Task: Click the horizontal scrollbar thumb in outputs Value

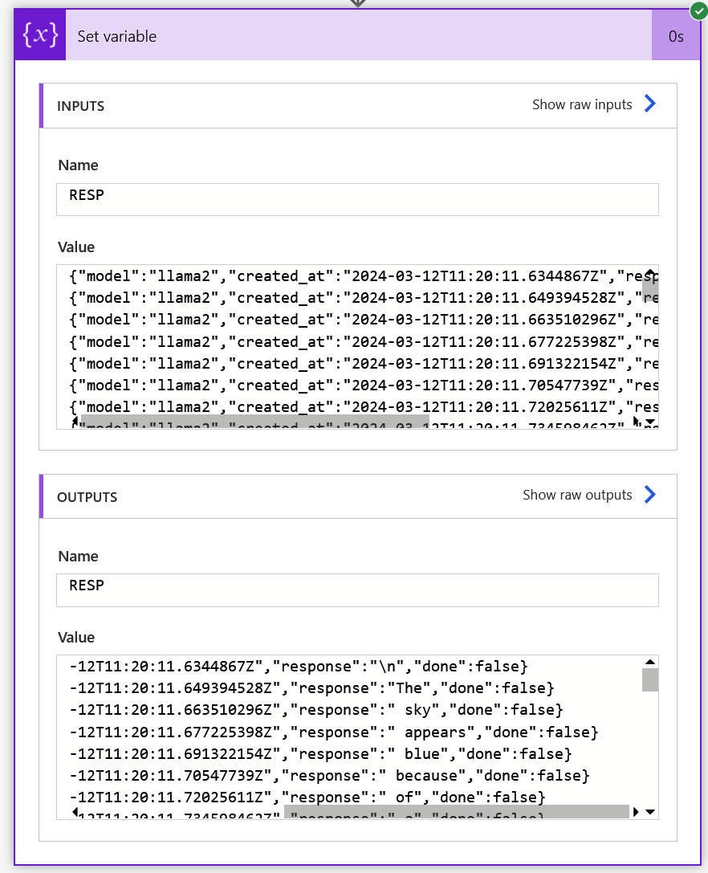Action: 457,811
